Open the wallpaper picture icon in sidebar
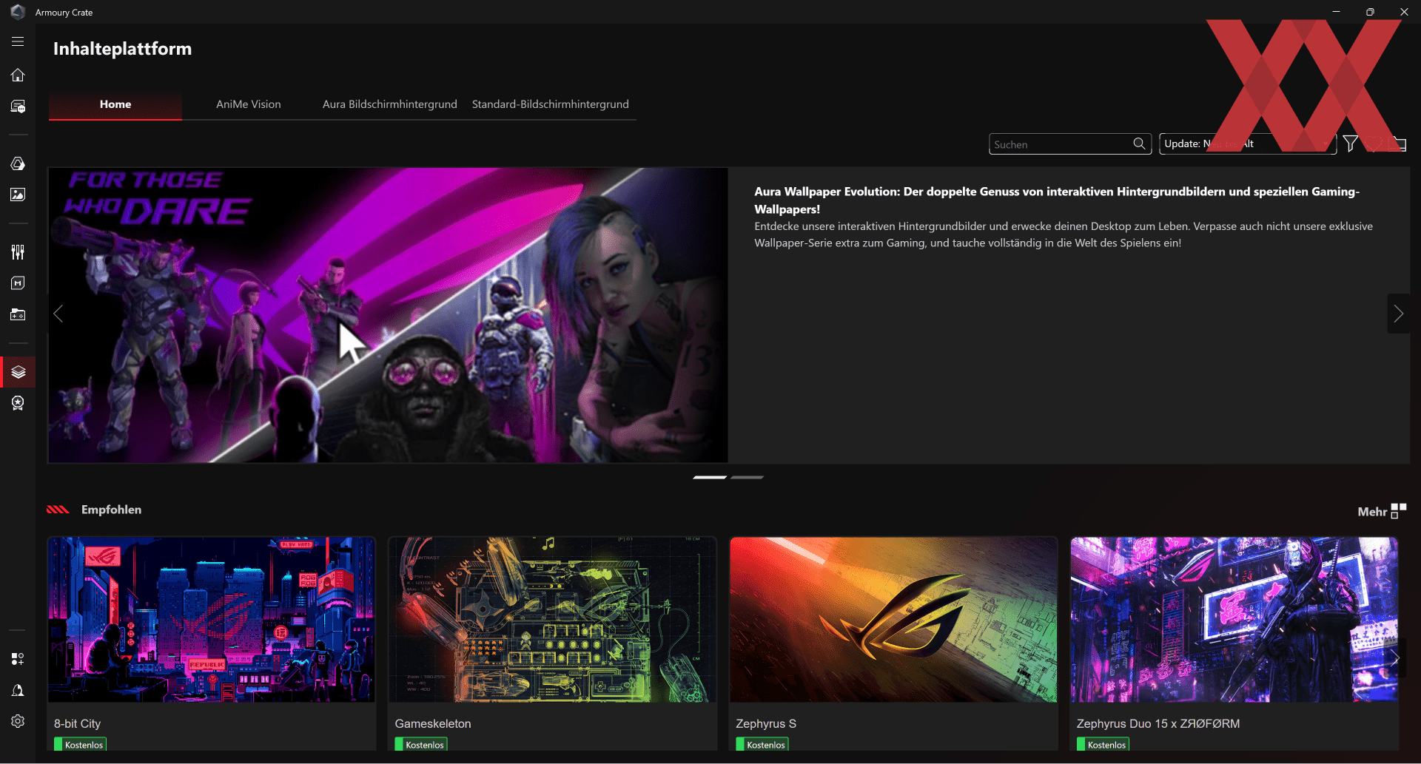Image resolution: width=1421 pixels, height=764 pixels. click(18, 195)
